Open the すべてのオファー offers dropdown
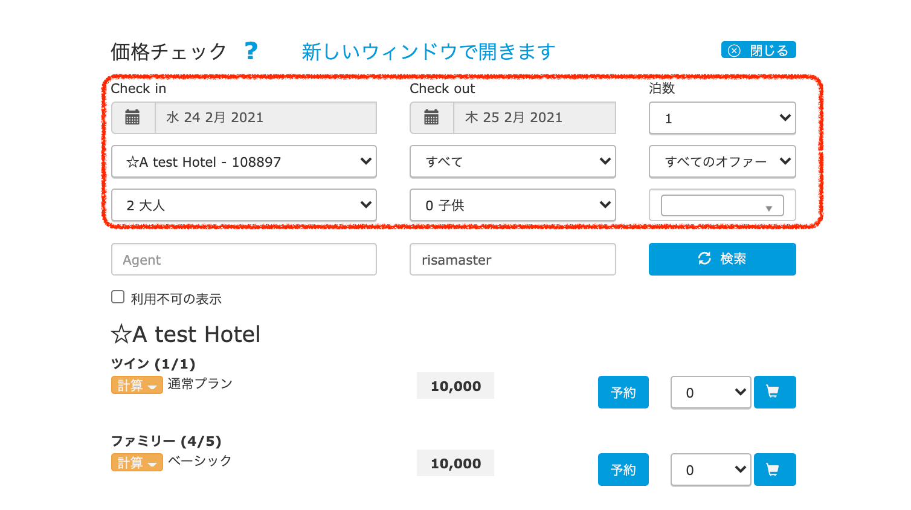Viewport: 911px width, 510px height. coord(722,161)
